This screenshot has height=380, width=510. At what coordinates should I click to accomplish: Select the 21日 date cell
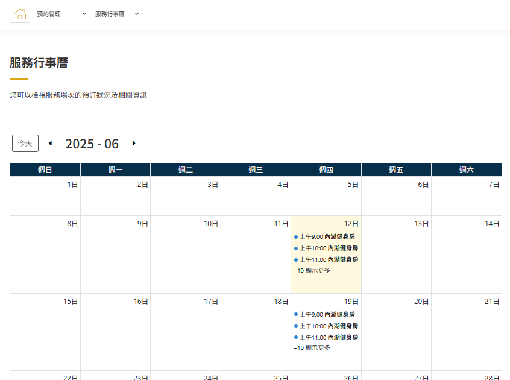click(466, 331)
